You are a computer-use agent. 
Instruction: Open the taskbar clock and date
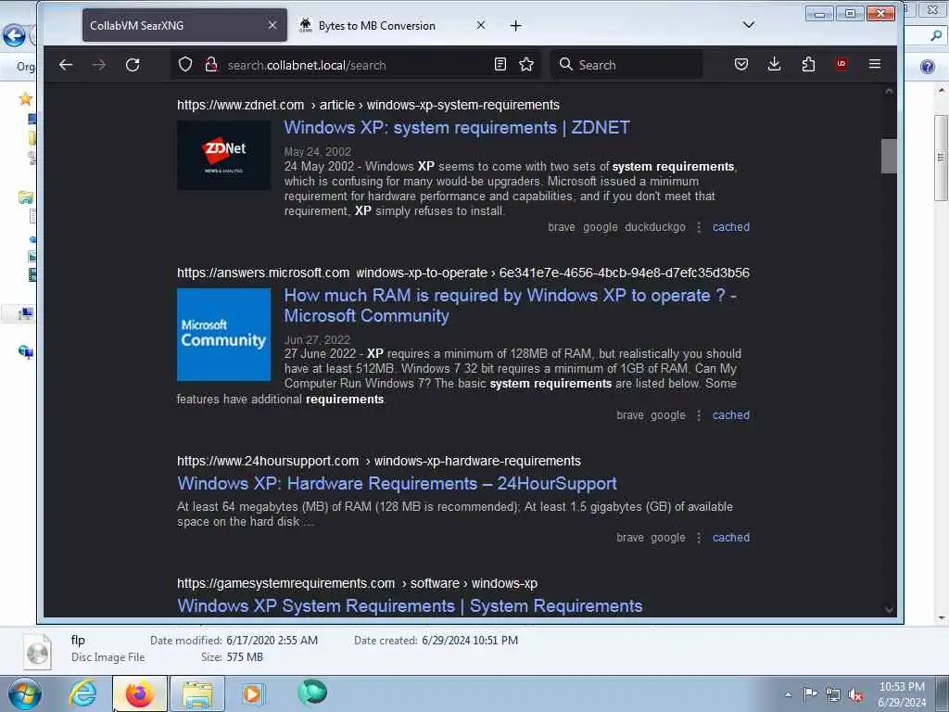(902, 694)
